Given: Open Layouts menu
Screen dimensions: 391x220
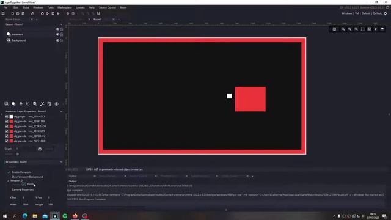Looking at the screenshot, I should (x=80, y=7).
